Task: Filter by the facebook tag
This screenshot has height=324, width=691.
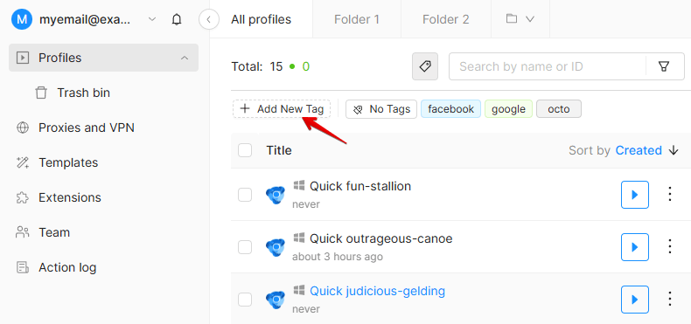Action: tap(450, 109)
